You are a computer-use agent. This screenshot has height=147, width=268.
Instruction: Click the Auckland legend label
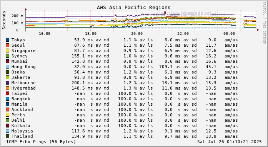[22, 109]
